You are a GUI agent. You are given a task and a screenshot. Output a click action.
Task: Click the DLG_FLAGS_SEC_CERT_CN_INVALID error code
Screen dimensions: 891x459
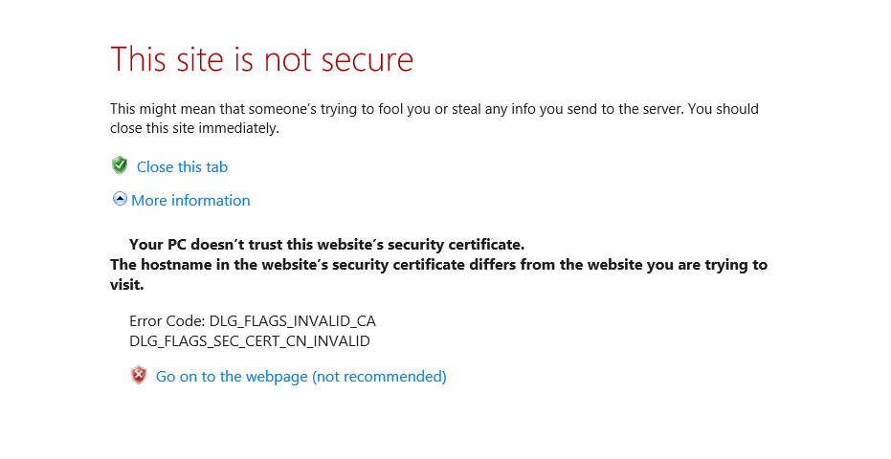tap(249, 340)
